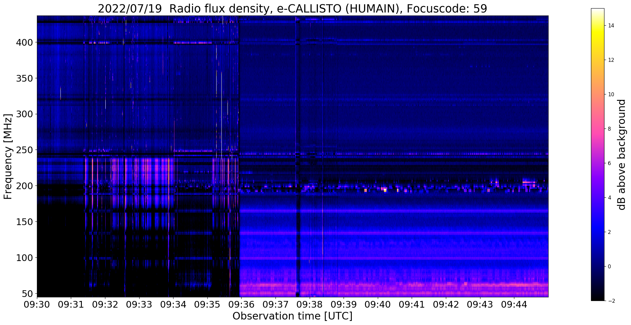Select the 09:32 time tick label
Image resolution: width=631 pixels, height=325 pixels.
point(105,305)
